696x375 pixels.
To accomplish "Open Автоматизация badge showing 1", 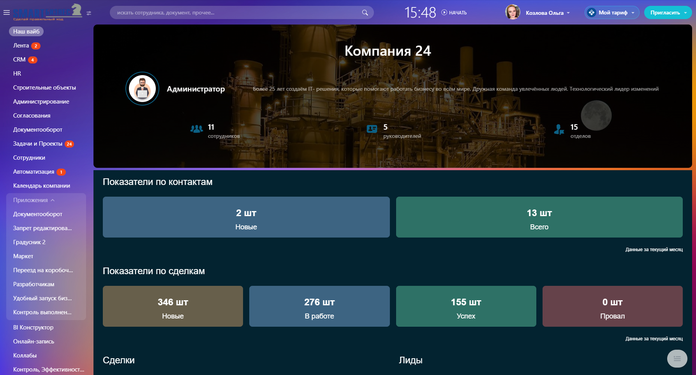I will click(x=61, y=172).
